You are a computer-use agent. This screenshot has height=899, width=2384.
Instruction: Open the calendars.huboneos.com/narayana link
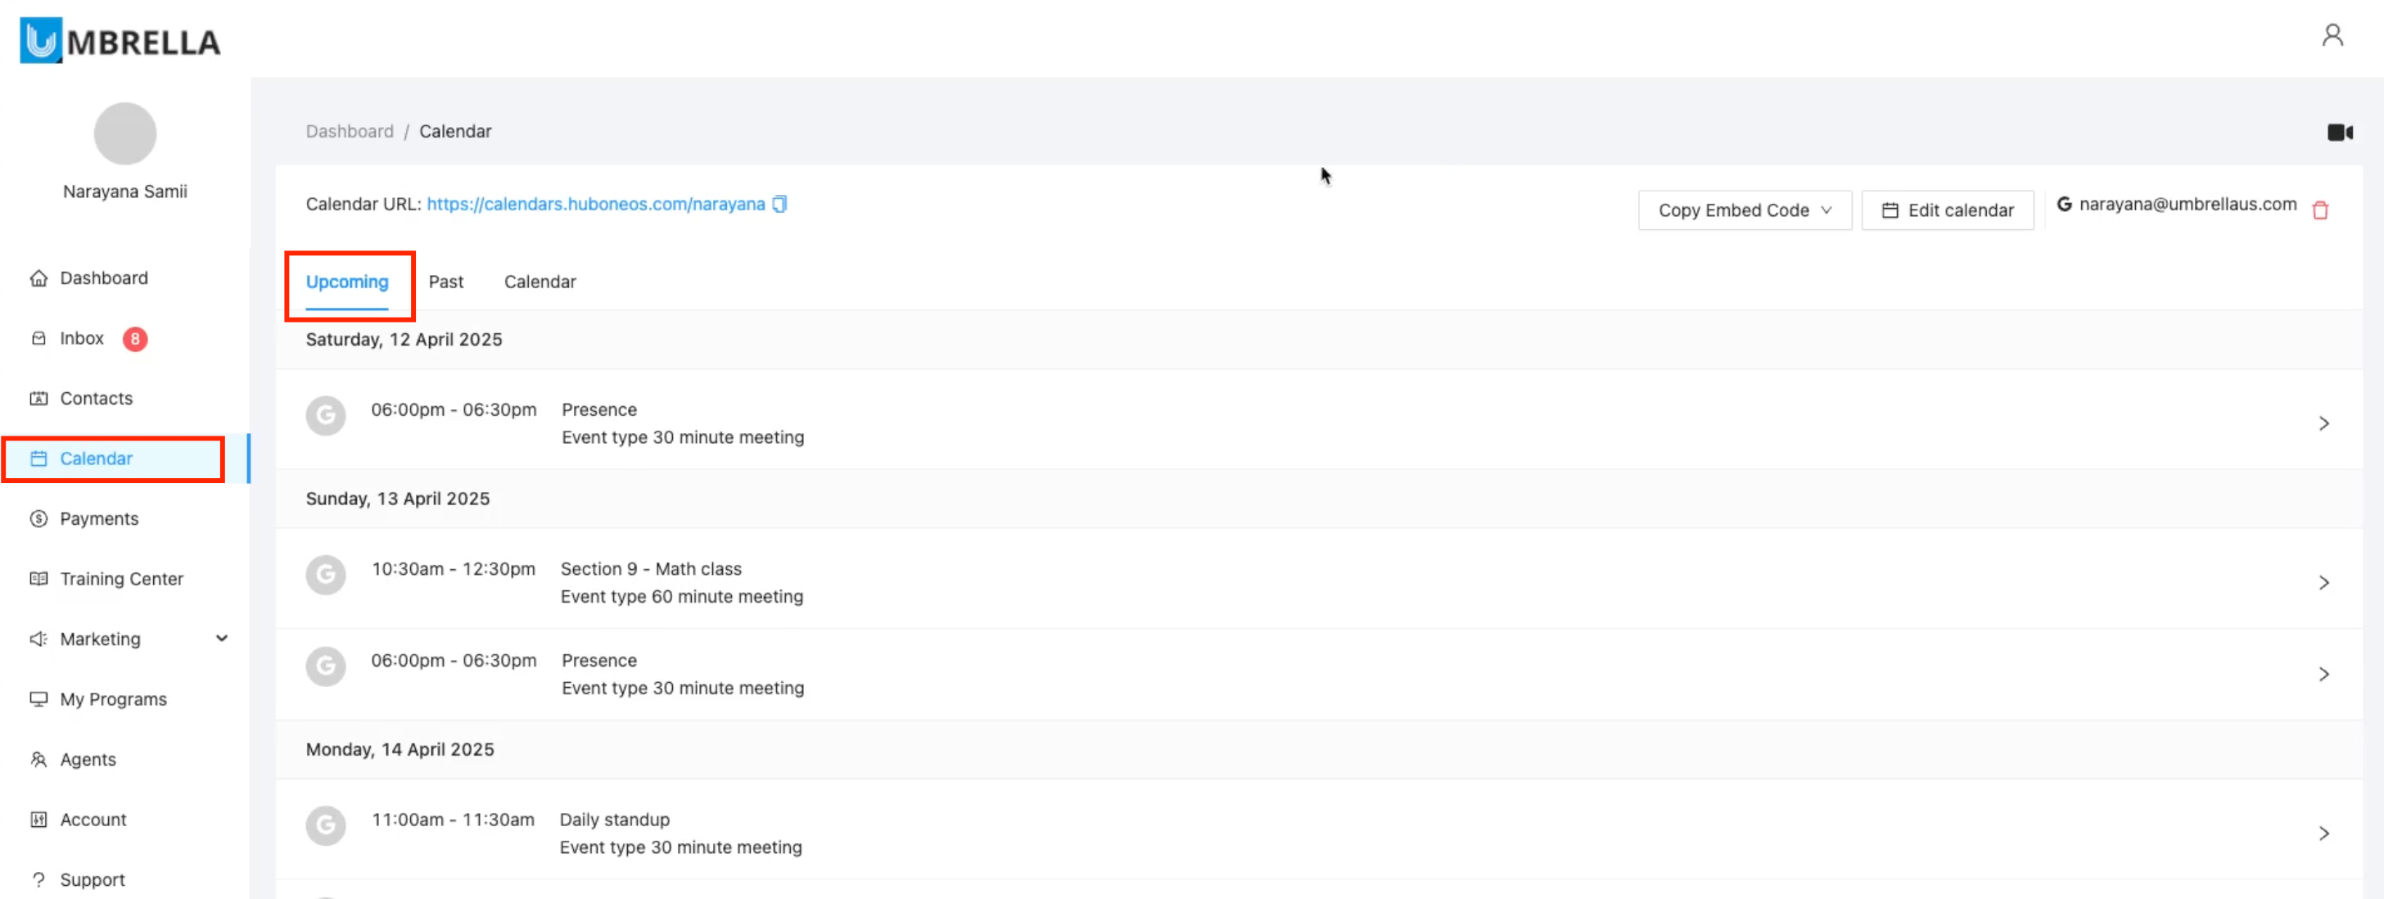coord(595,204)
